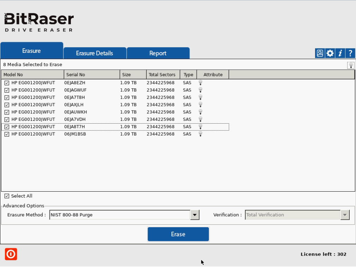The width and height of the screenshot is (356, 267).
Task: Click the License left : 302 text
Action: [324, 254]
